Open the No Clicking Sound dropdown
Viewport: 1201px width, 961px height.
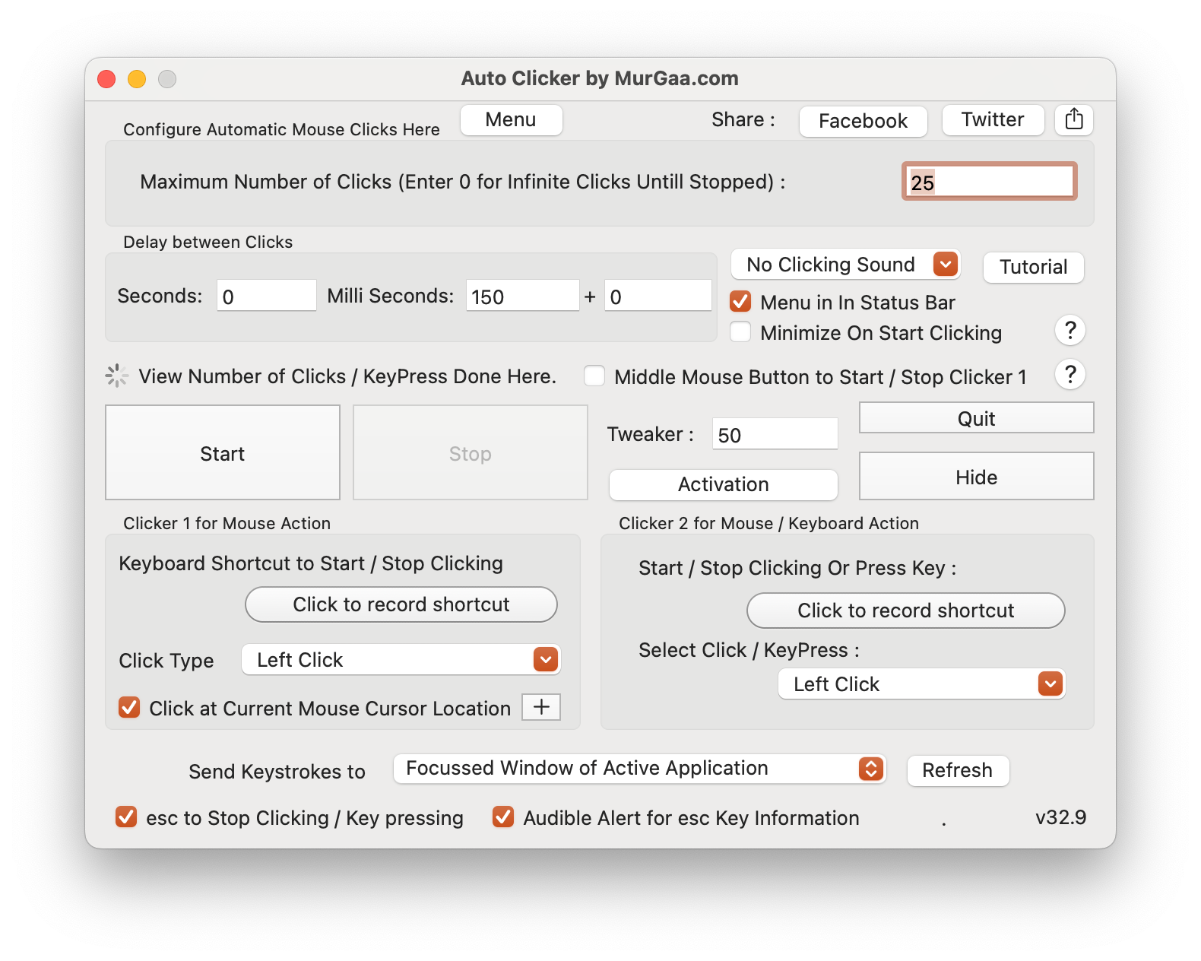click(x=845, y=265)
